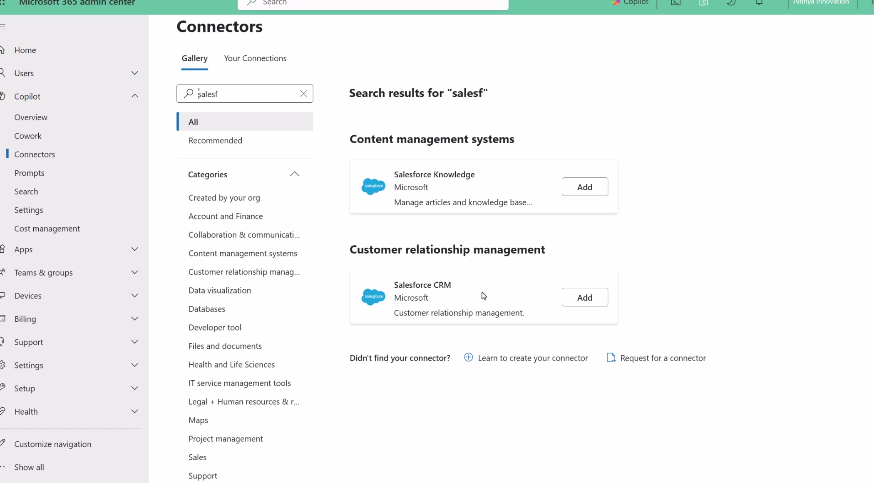
Task: Expand the Support nav section chevron
Action: click(x=134, y=342)
